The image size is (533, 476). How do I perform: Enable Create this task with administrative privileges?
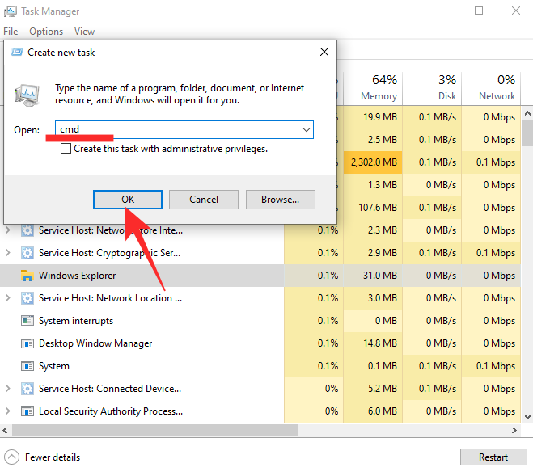(x=66, y=149)
